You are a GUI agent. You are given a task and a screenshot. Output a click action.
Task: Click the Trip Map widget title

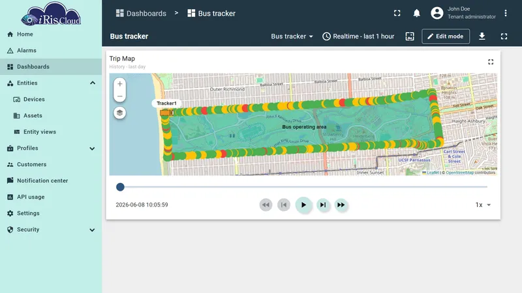[122, 59]
